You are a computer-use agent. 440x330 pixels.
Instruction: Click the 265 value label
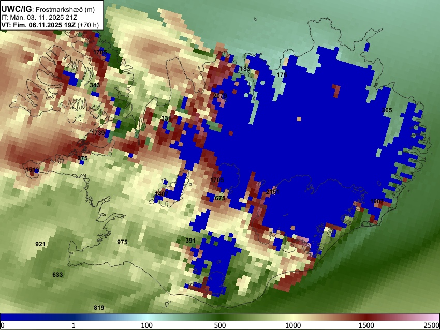pos(387,110)
